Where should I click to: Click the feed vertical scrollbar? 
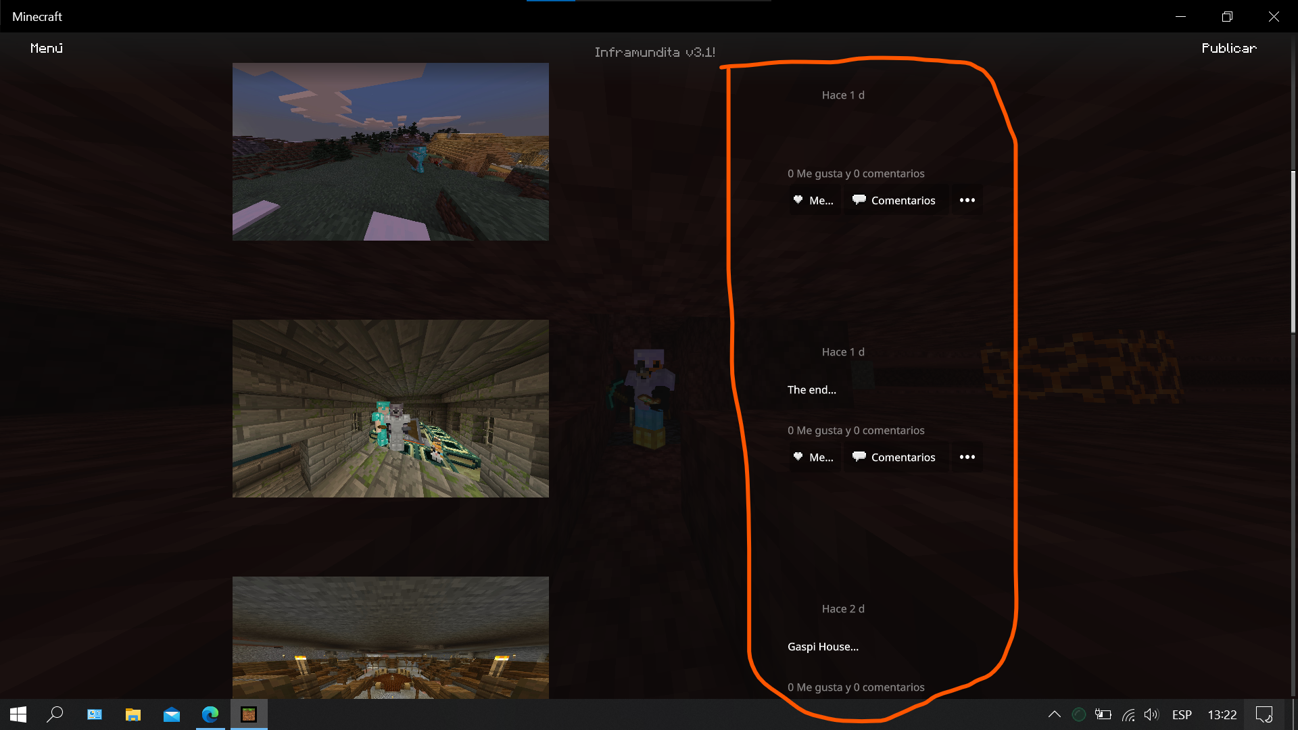(x=1293, y=251)
